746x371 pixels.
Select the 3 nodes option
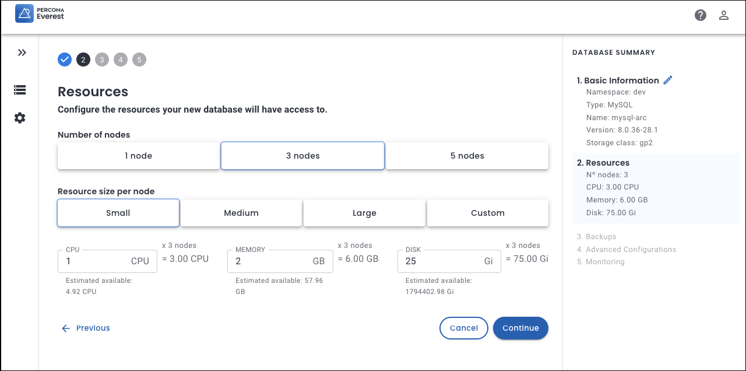point(302,156)
